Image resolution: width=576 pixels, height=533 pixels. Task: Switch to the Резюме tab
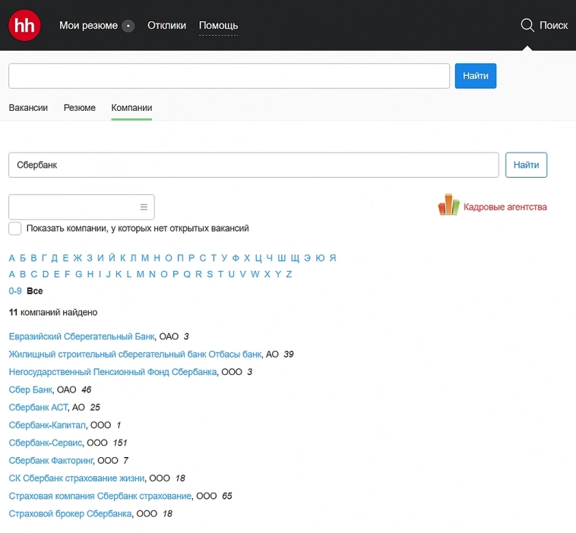tap(80, 108)
